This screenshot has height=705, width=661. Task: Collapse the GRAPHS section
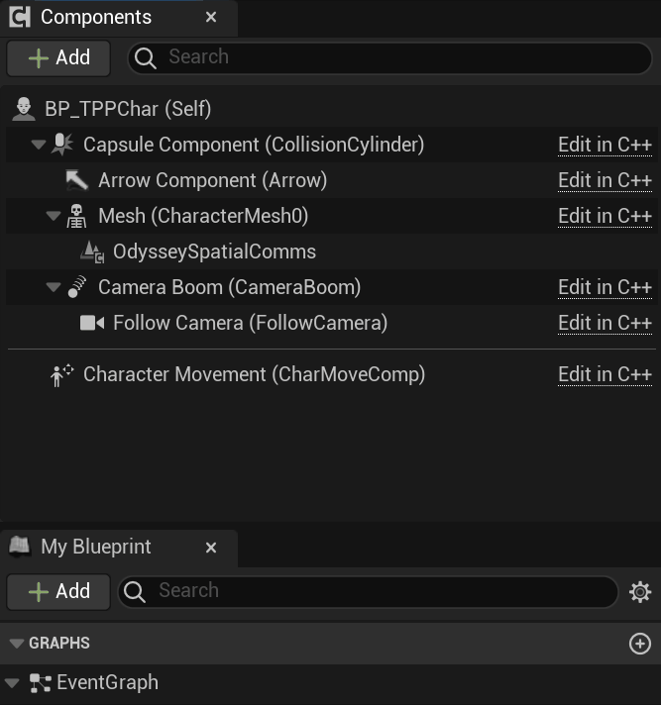point(16,644)
